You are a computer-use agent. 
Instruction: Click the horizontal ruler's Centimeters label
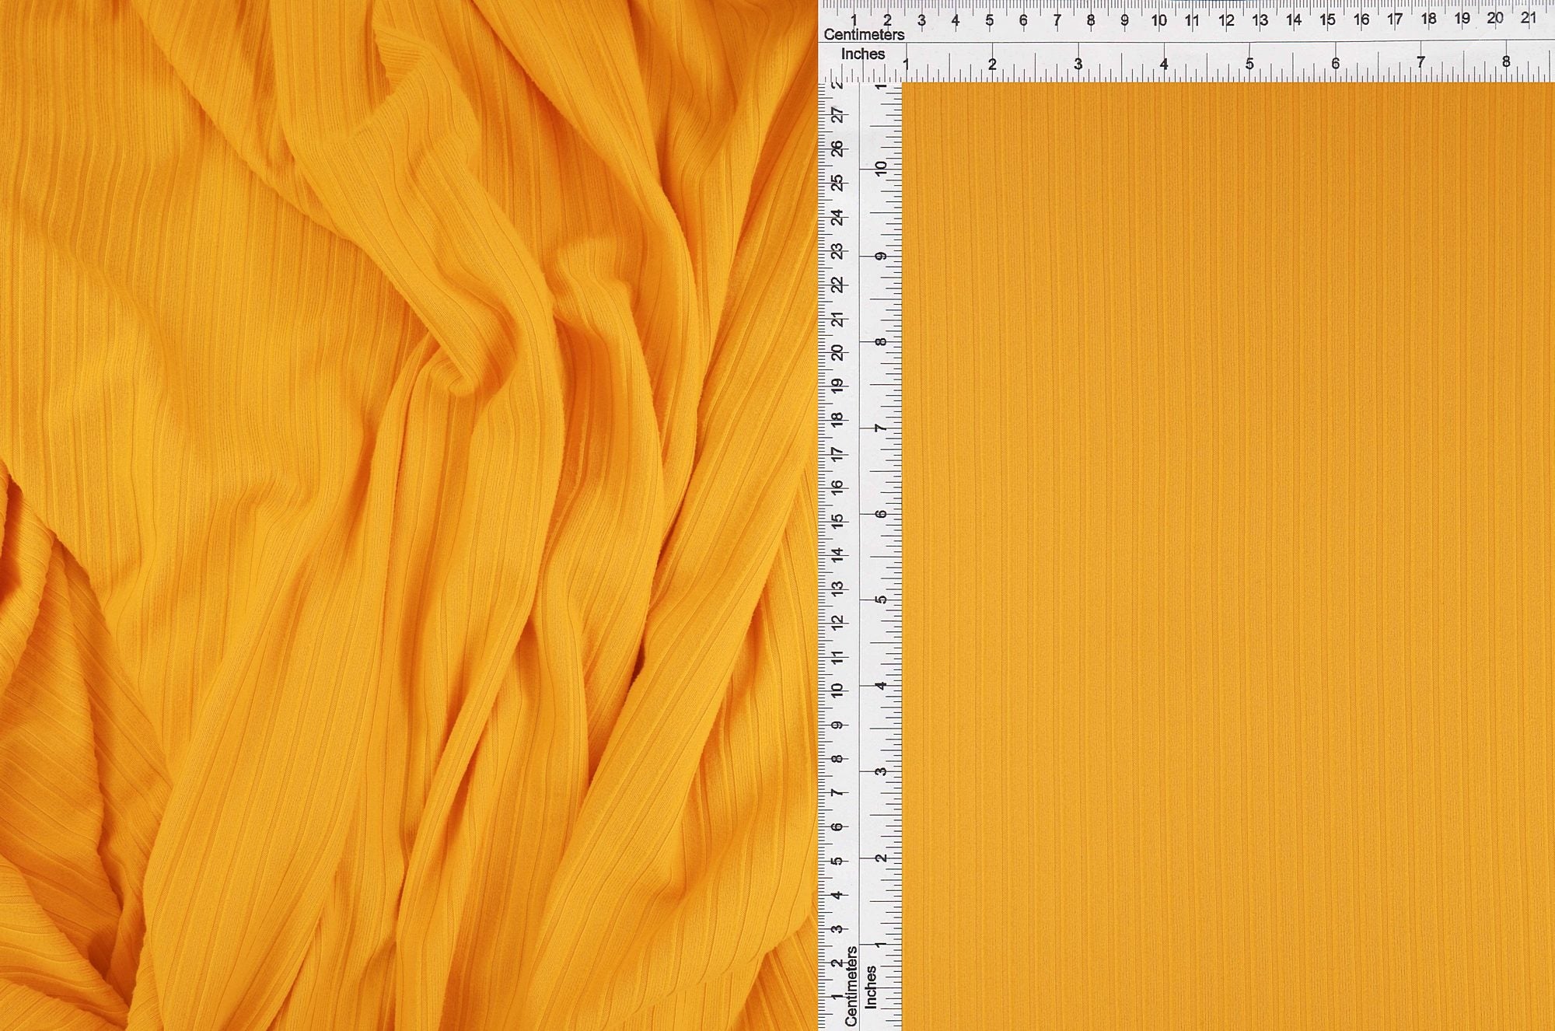point(864,35)
